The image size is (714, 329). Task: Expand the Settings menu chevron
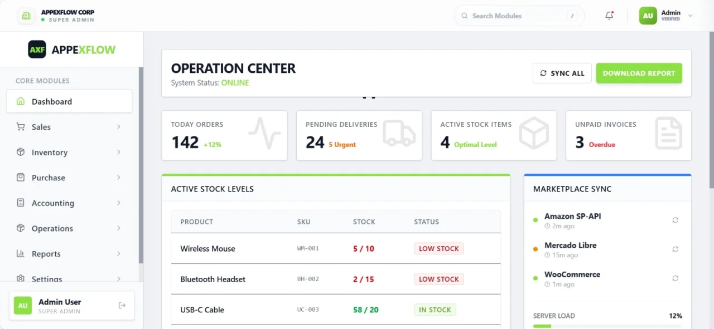(x=119, y=278)
